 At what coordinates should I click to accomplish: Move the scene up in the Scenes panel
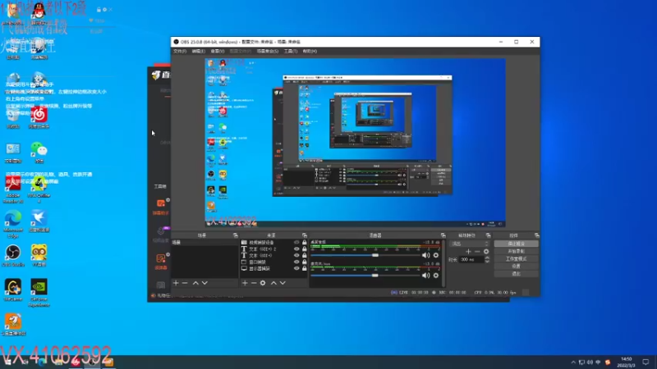click(195, 283)
